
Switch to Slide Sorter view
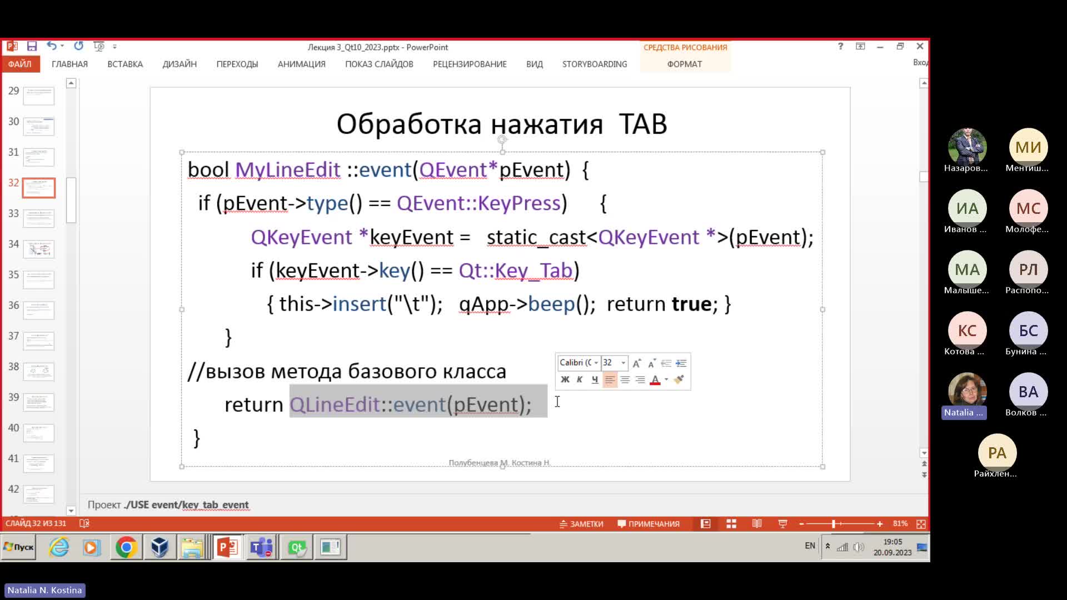[731, 524]
